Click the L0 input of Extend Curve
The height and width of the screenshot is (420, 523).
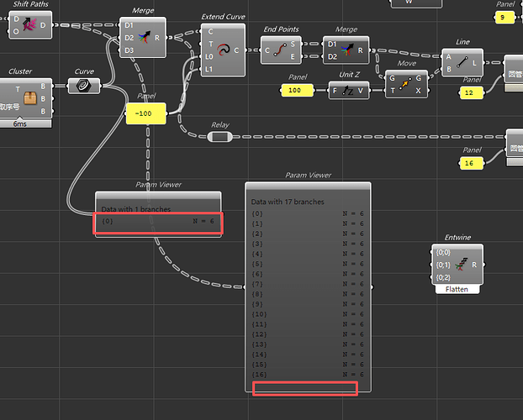[x=209, y=56]
